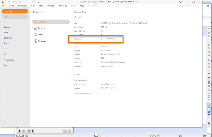
Task: Click the Custom link
Action: click(x=77, y=75)
